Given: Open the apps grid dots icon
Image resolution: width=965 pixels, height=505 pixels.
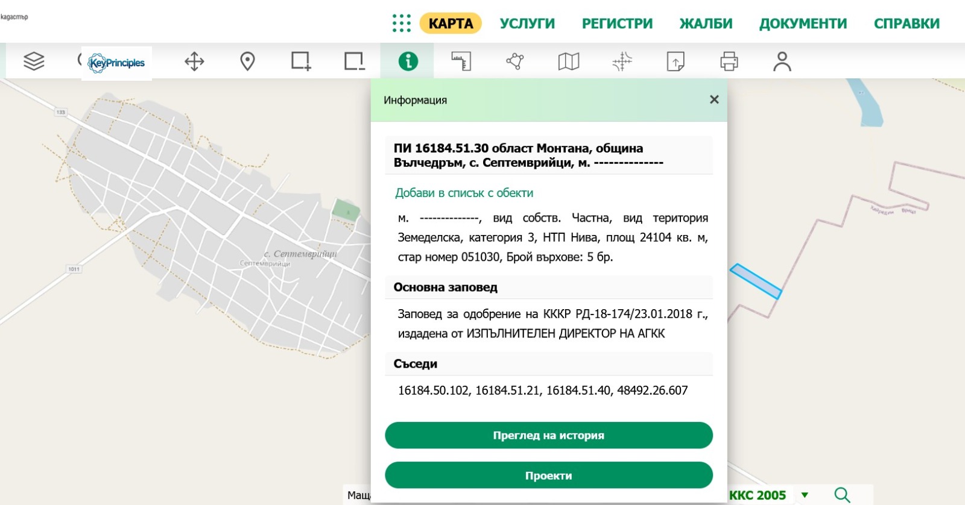Looking at the screenshot, I should click(x=401, y=24).
